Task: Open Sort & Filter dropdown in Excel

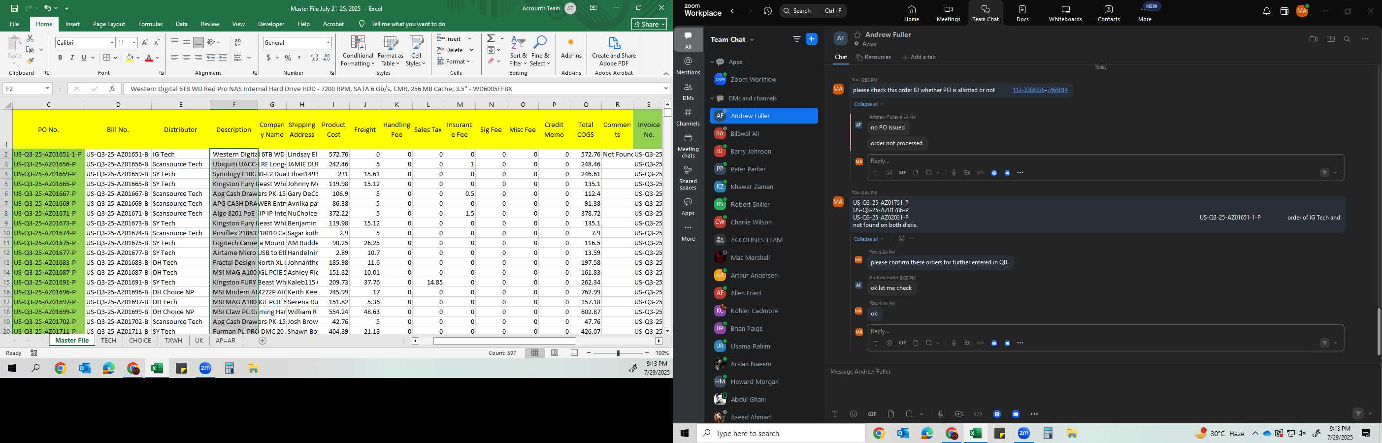Action: coord(518,52)
